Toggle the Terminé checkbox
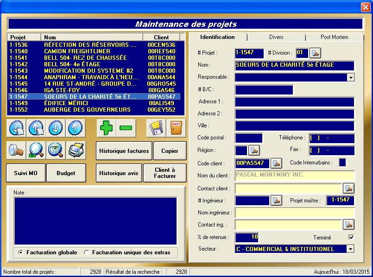This screenshot has width=373, height=277. pyautogui.click(x=351, y=238)
